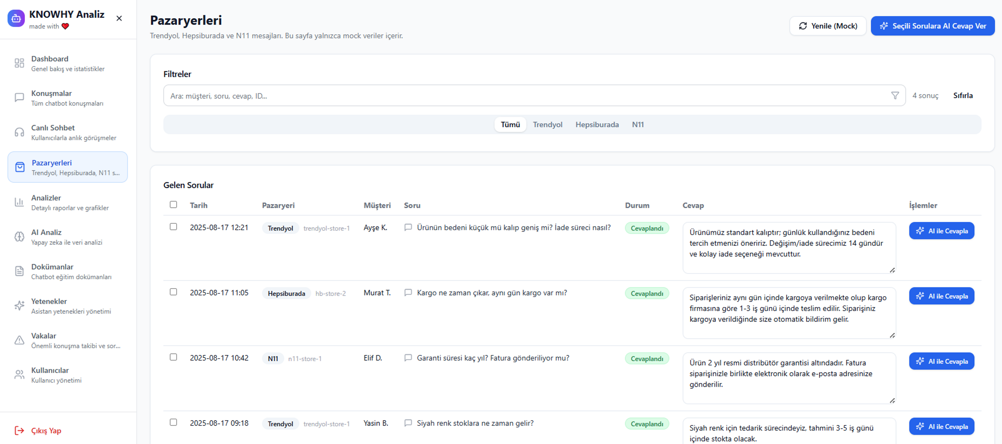1002x444 pixels.
Task: Click the refresh icon on Yenile (Mock)
Action: pyautogui.click(x=803, y=26)
